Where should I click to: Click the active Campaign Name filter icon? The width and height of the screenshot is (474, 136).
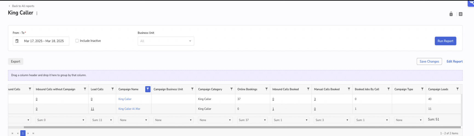click(148, 89)
